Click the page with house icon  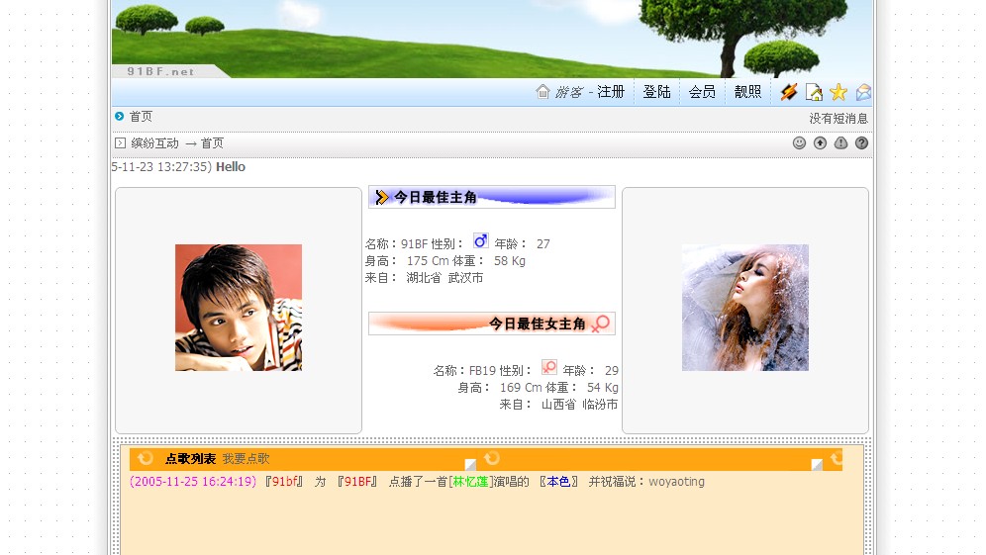(814, 92)
